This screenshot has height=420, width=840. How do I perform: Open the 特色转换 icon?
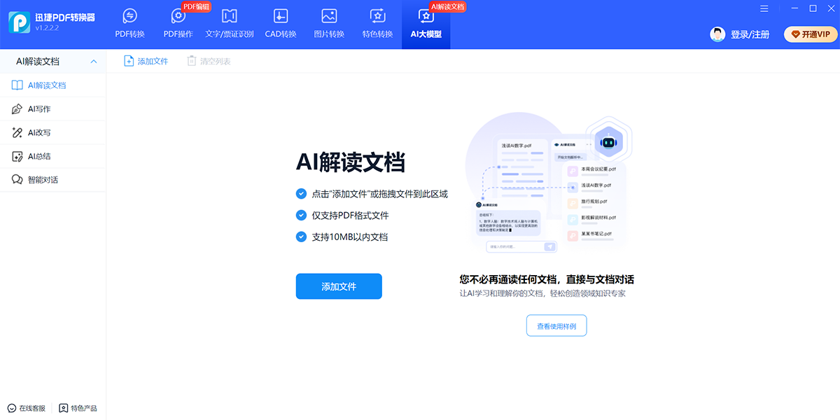click(377, 17)
